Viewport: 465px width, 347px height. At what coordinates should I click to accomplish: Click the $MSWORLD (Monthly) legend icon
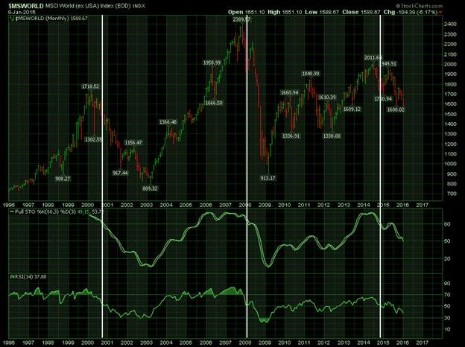12,19
